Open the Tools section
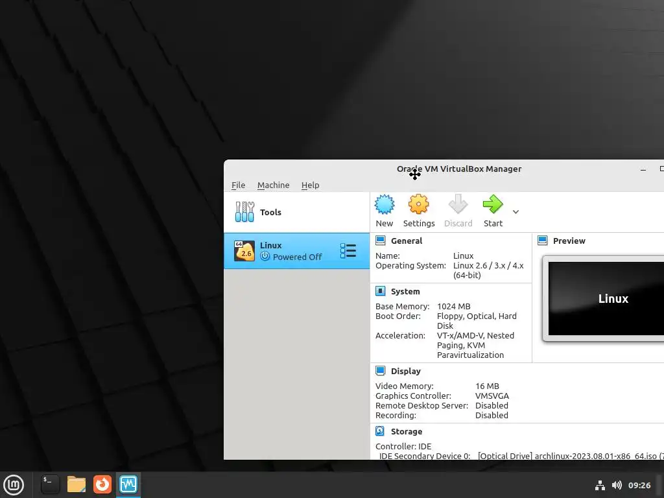The image size is (664, 498). [x=296, y=212]
